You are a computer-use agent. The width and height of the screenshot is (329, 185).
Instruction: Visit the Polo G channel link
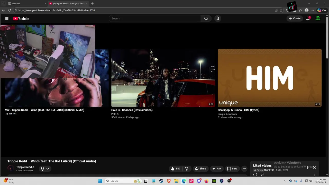(115, 114)
